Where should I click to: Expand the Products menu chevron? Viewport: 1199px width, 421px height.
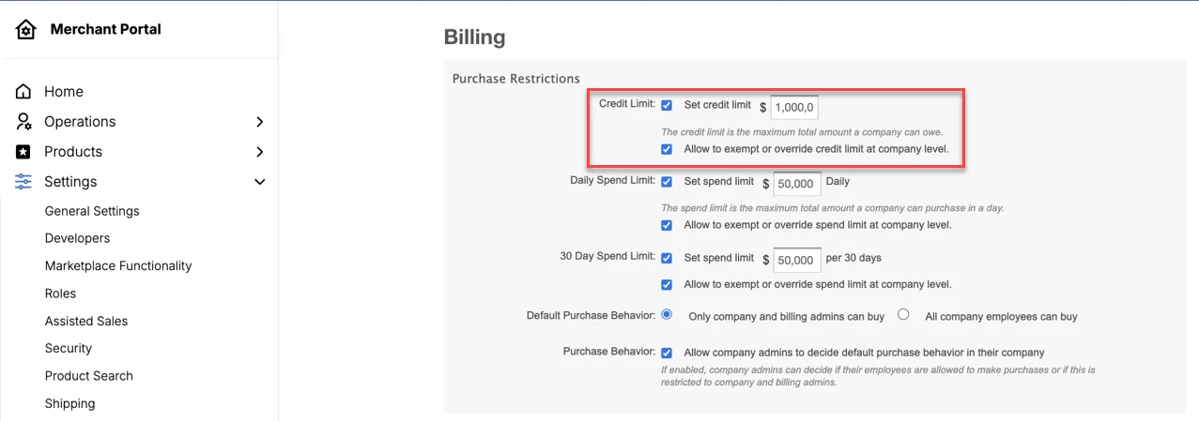coord(260,152)
